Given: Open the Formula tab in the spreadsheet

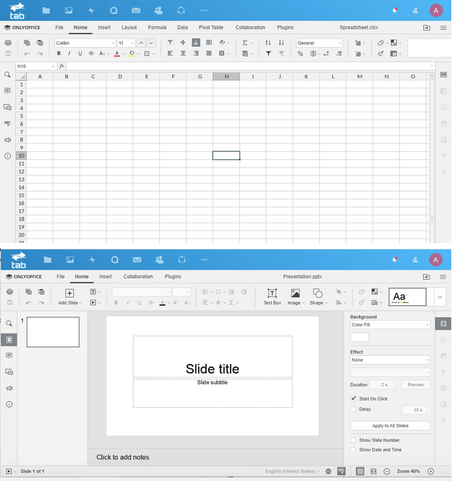Looking at the screenshot, I should point(157,27).
